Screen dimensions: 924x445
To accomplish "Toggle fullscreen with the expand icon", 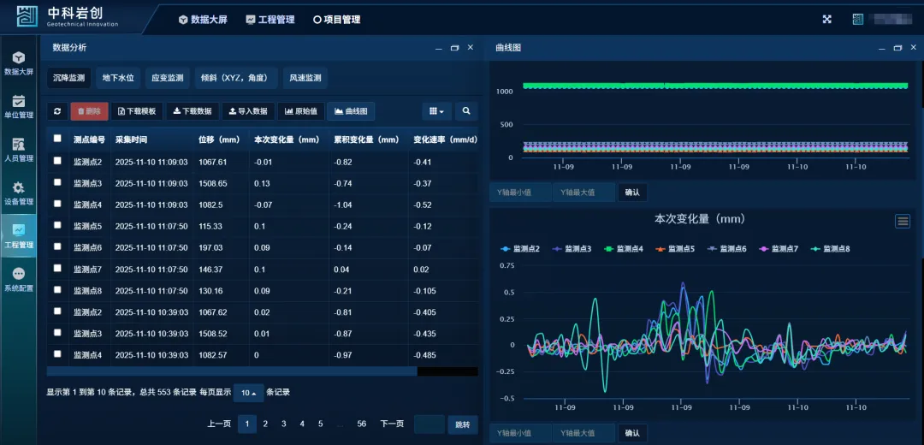I will (826, 20).
